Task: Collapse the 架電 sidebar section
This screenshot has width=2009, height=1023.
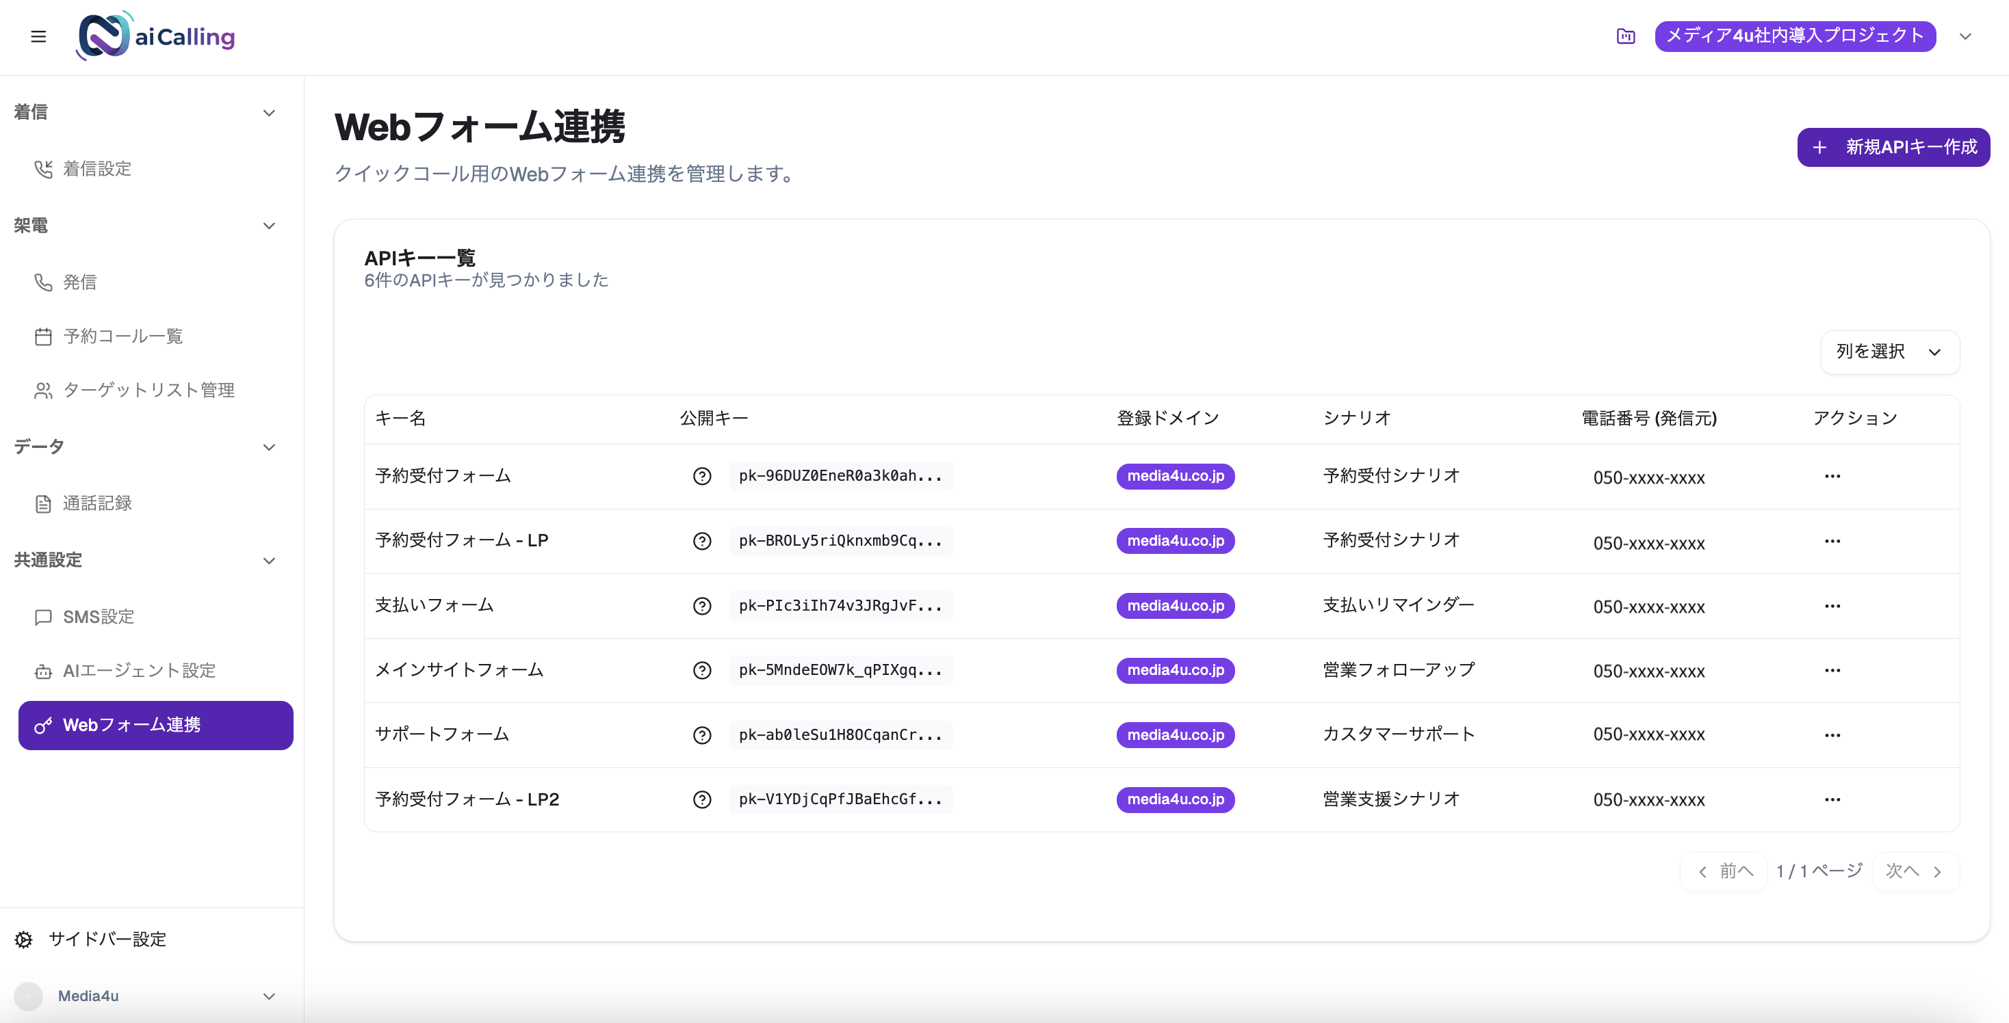Action: (268, 226)
